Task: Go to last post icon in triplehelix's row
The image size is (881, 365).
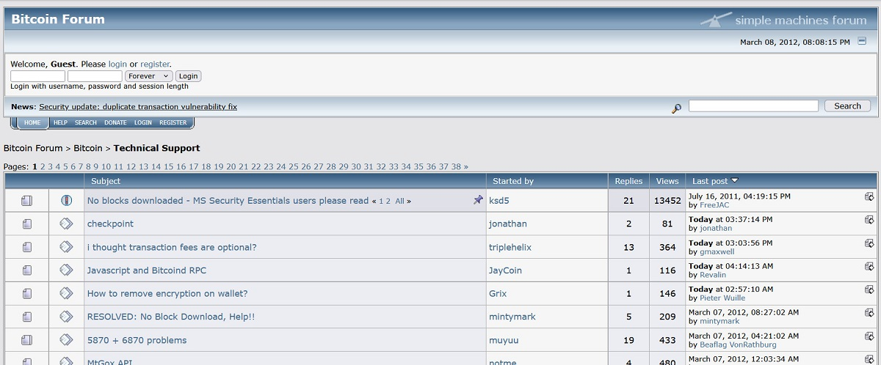Action: click(869, 243)
